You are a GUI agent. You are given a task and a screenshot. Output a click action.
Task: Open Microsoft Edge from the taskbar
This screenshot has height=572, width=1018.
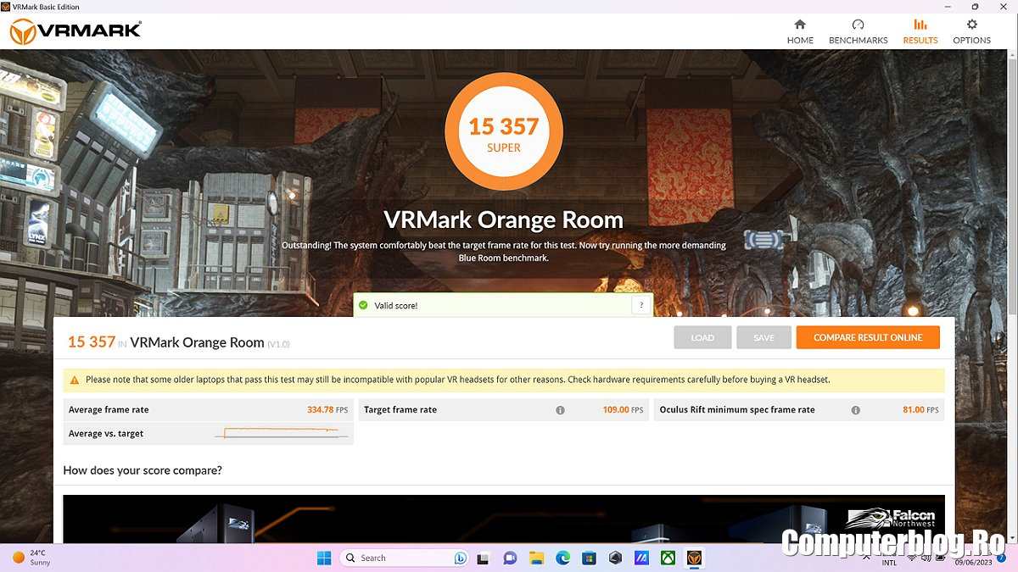(562, 558)
